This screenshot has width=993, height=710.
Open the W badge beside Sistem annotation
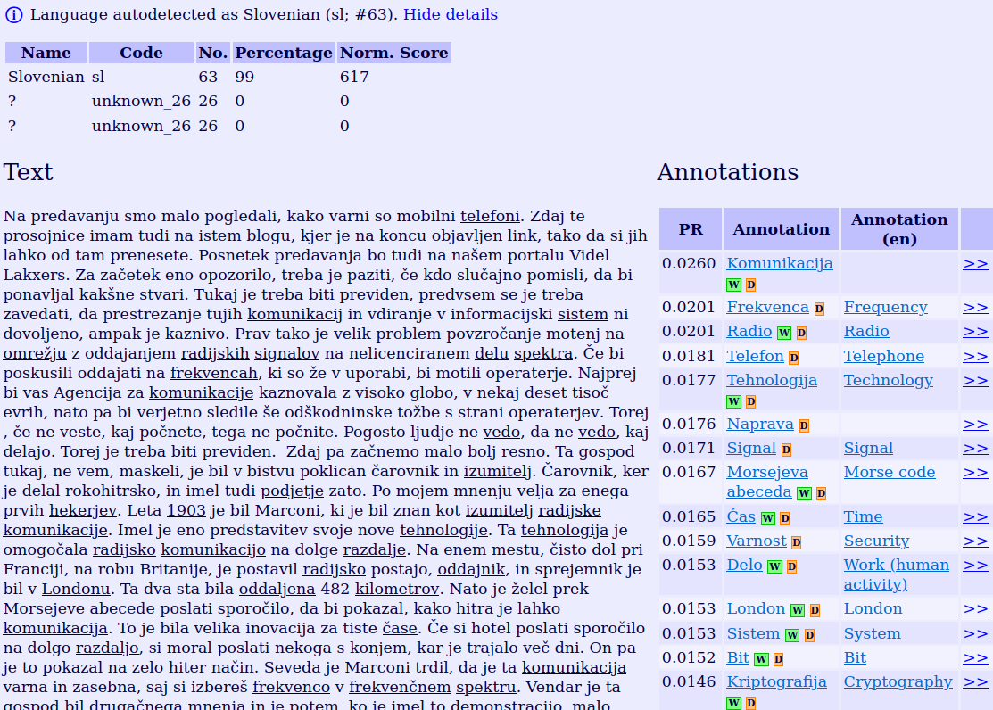tap(791, 635)
